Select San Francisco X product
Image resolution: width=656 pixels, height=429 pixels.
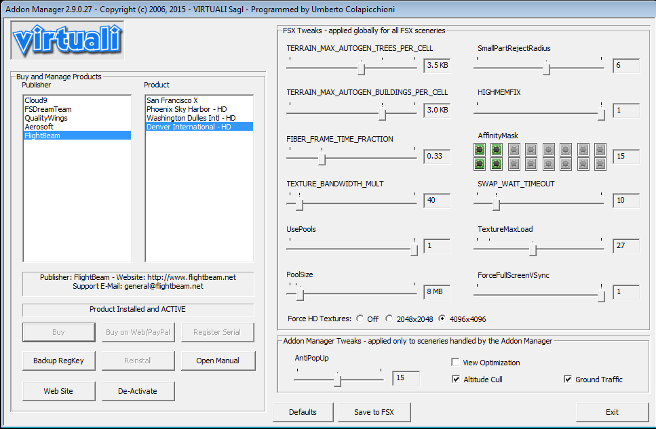pos(199,100)
